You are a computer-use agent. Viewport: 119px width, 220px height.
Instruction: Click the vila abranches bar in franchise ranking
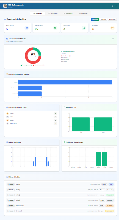point(30,88)
